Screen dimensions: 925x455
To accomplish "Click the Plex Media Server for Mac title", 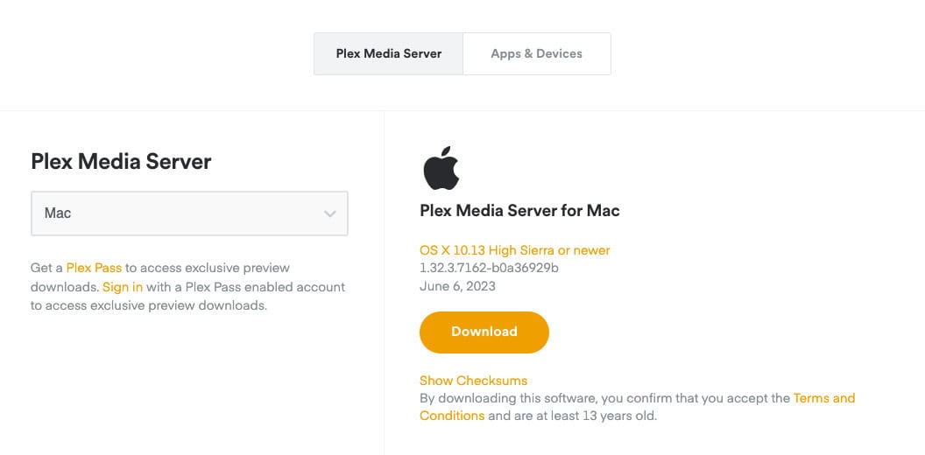I will tap(519, 210).
